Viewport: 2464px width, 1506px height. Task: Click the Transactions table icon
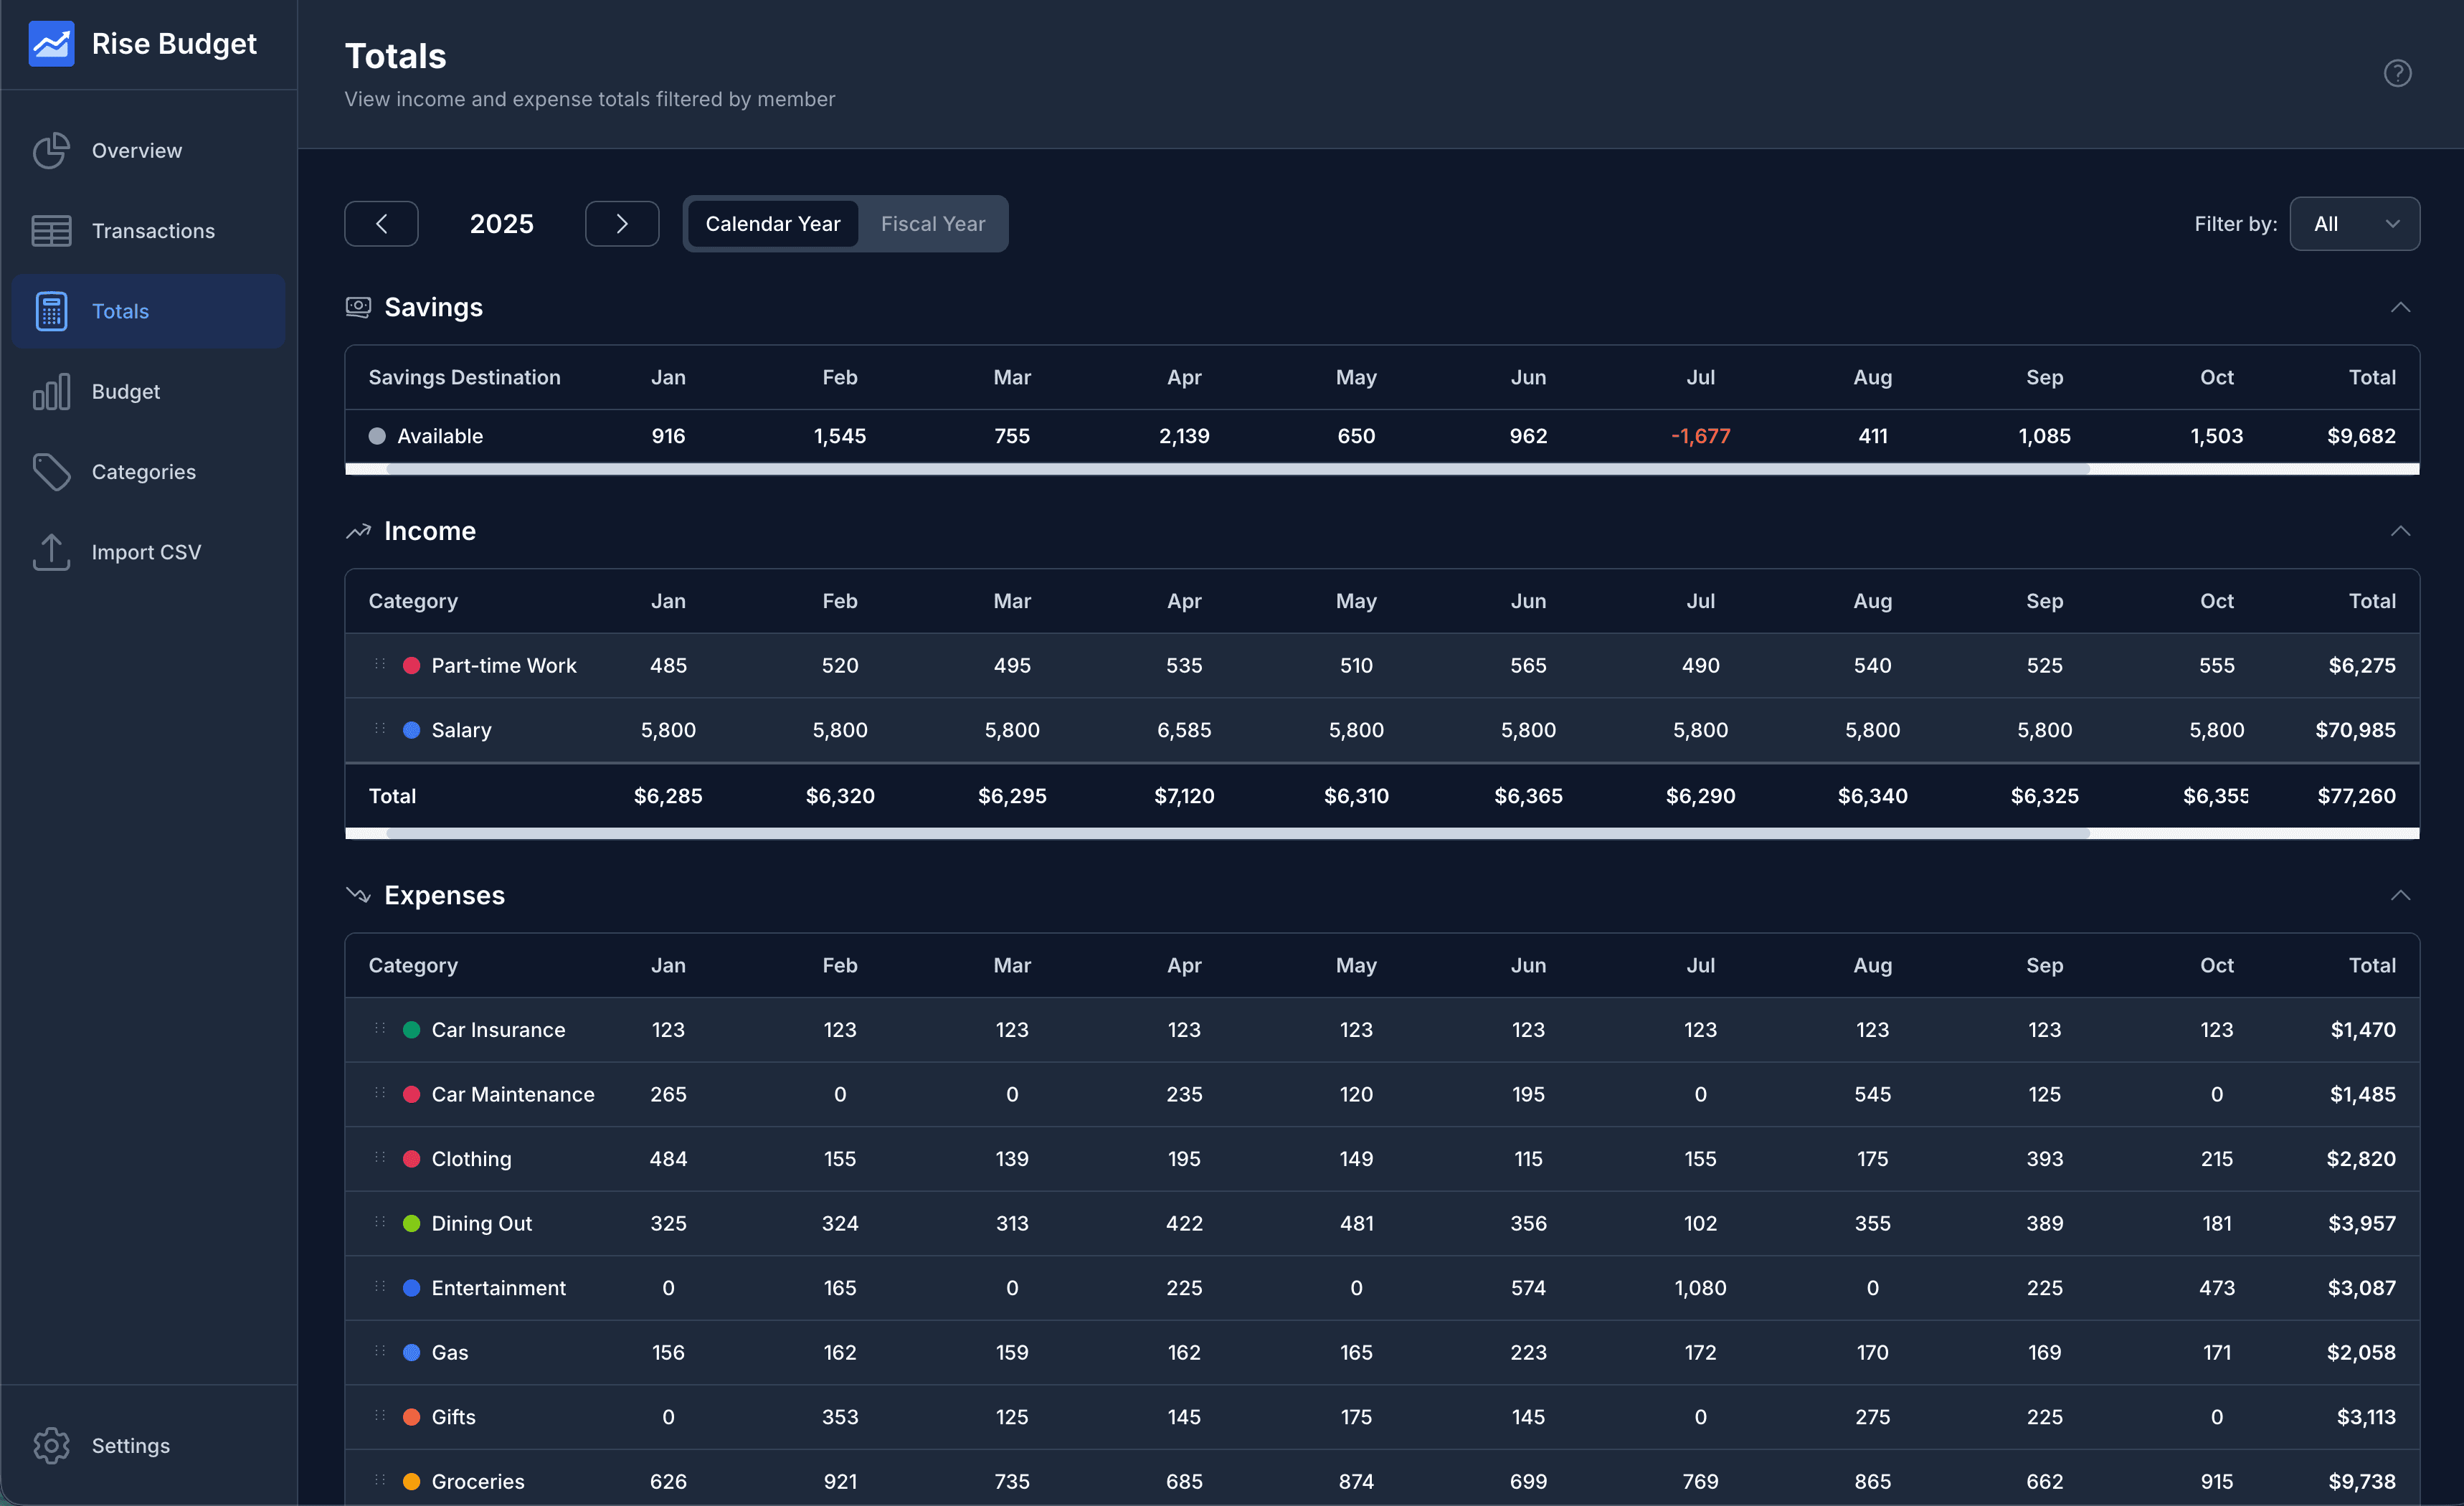[51, 231]
